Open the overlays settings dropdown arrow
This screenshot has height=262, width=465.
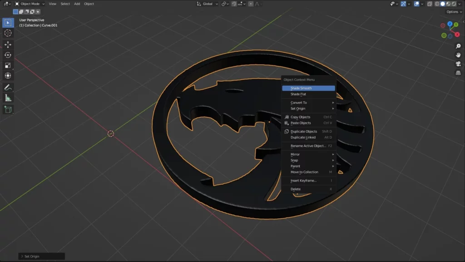click(422, 4)
